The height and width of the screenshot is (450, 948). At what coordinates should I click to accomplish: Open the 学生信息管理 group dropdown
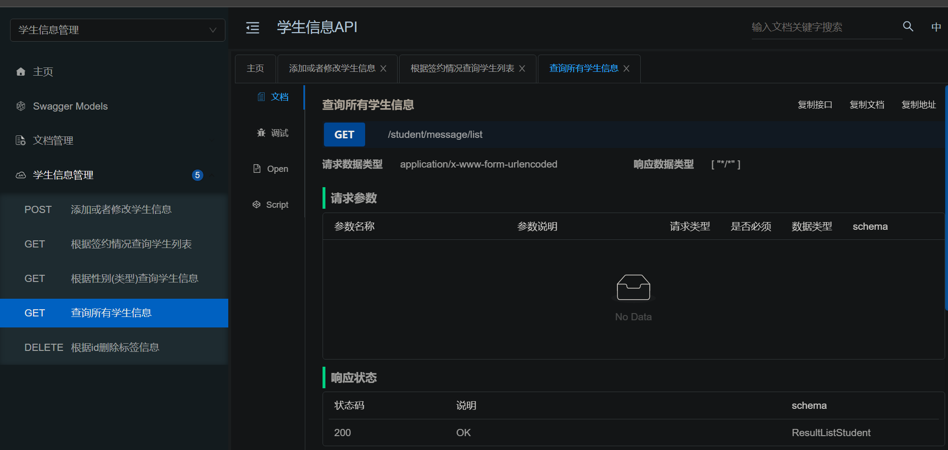tap(118, 30)
